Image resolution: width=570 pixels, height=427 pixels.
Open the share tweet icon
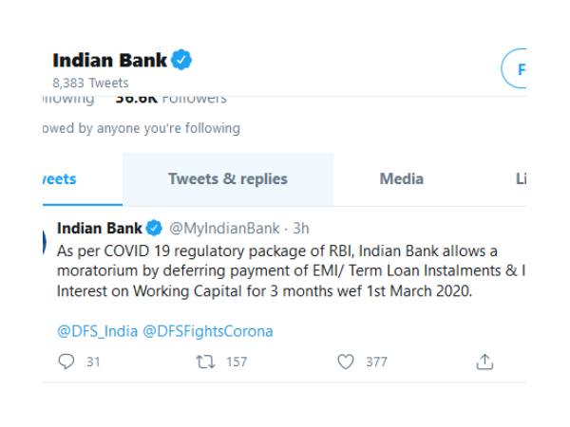484,362
